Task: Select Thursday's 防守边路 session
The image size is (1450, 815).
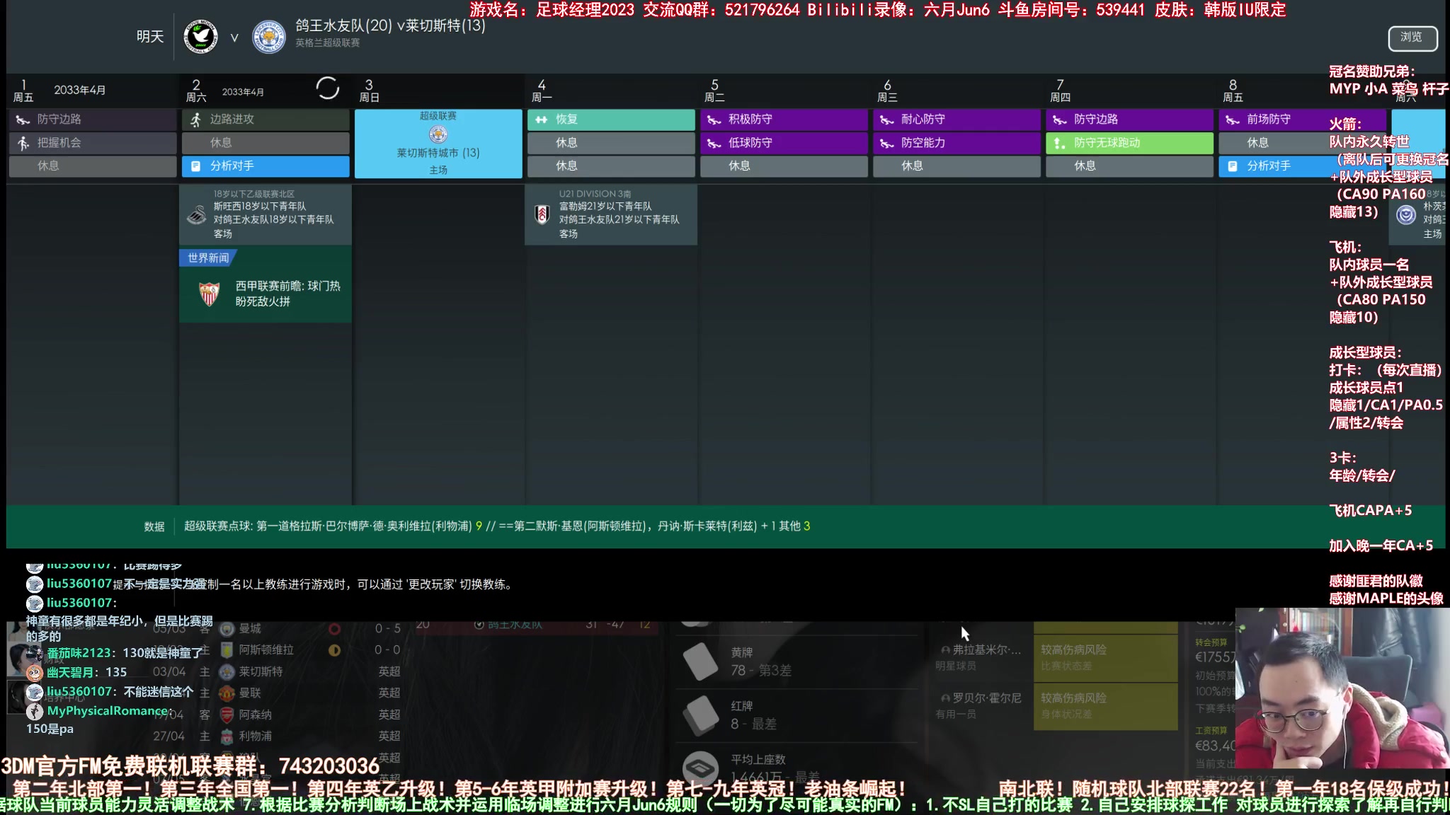Action: 1129,120
